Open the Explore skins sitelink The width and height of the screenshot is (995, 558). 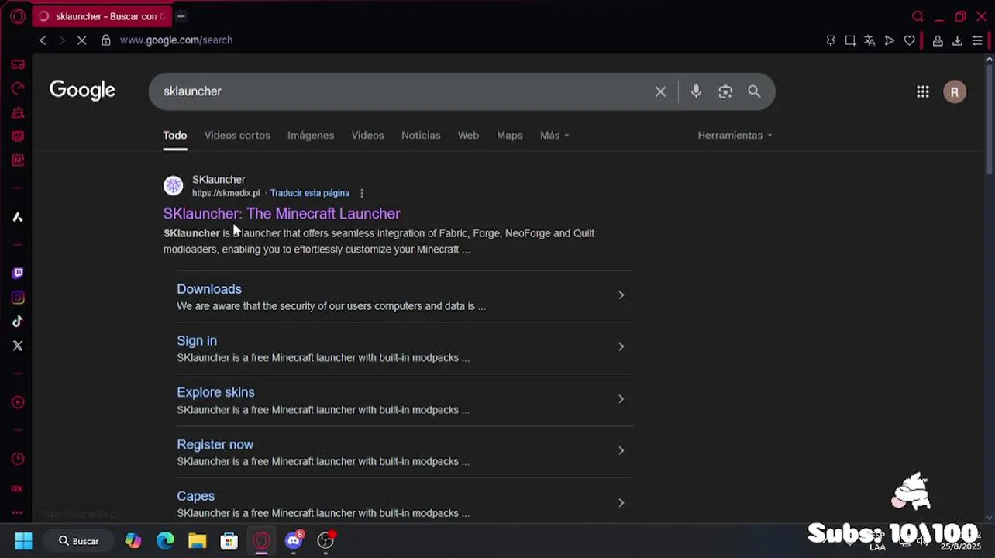click(x=215, y=392)
